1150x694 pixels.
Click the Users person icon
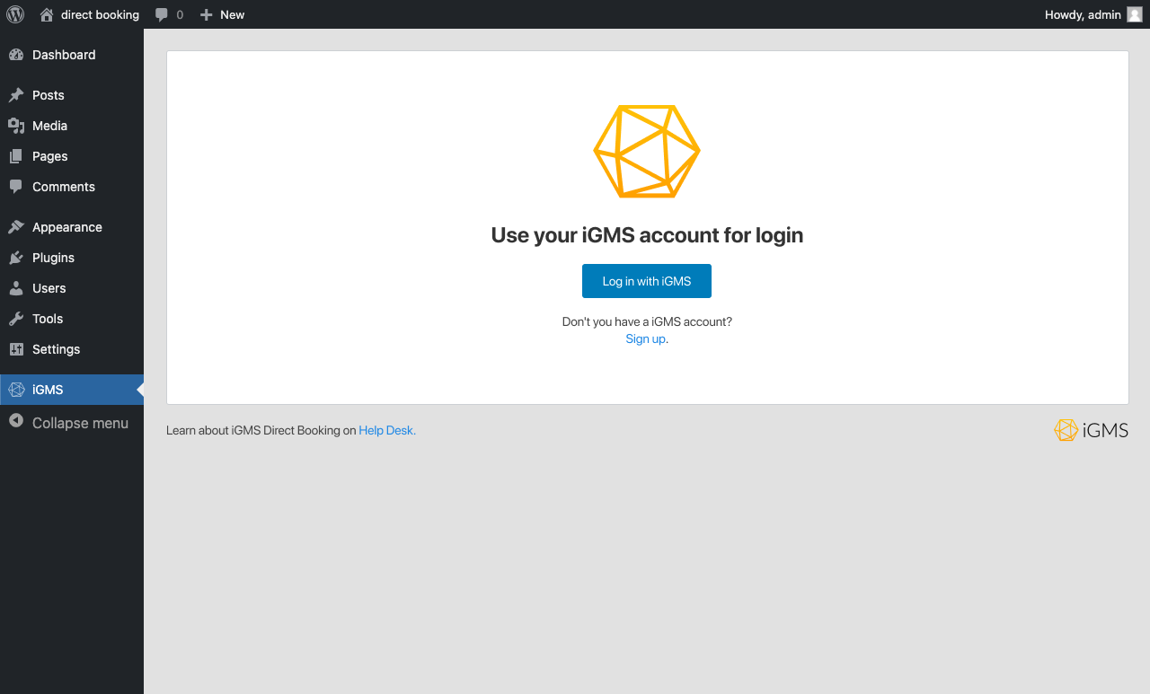coord(16,288)
